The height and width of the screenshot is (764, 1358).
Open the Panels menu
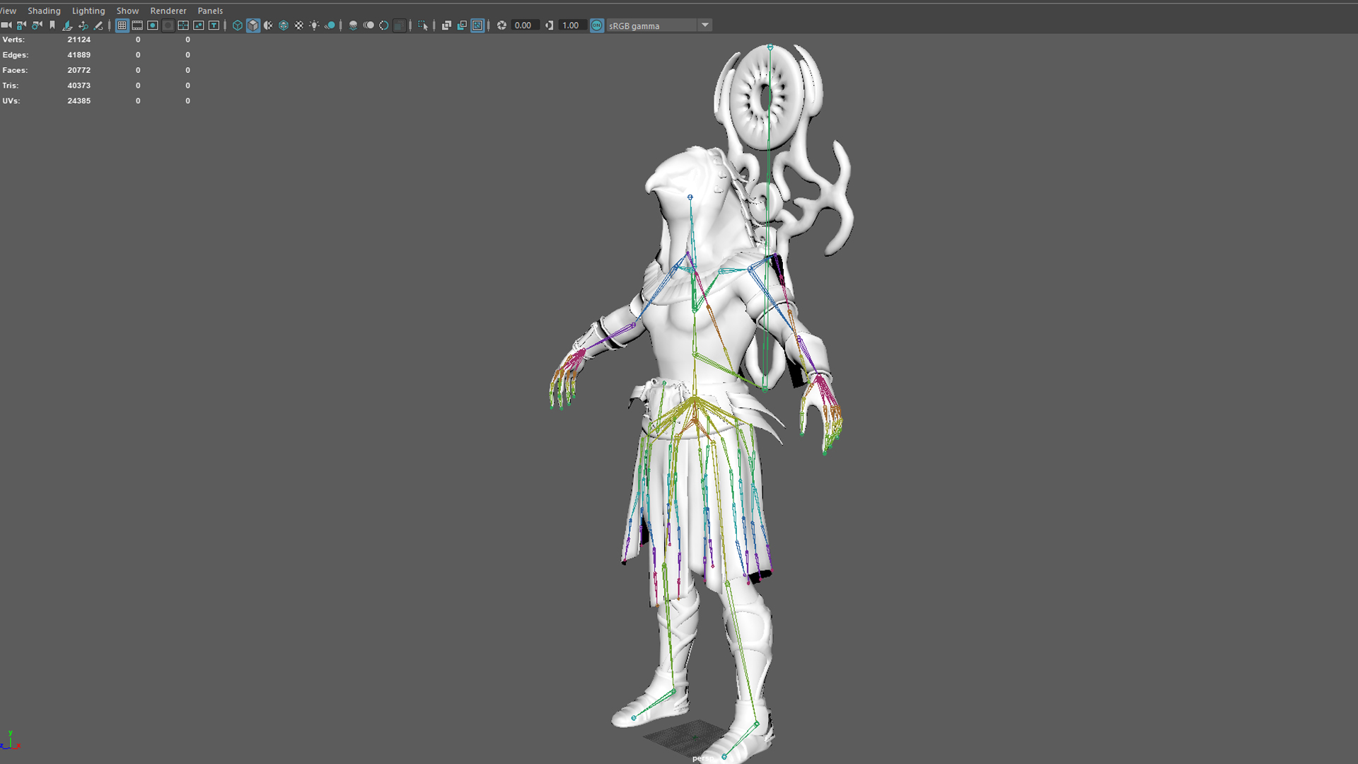210,11
